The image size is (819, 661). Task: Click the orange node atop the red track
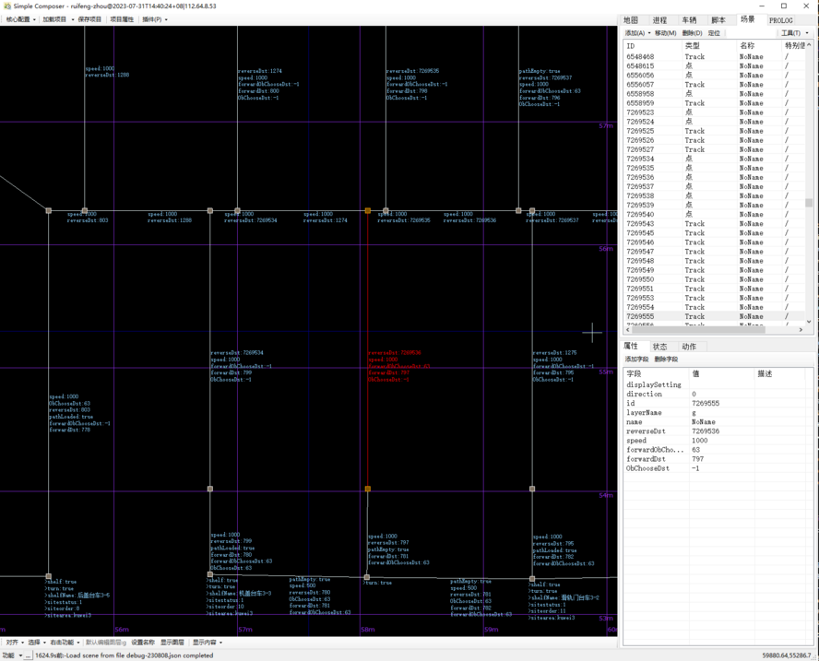[x=368, y=211]
